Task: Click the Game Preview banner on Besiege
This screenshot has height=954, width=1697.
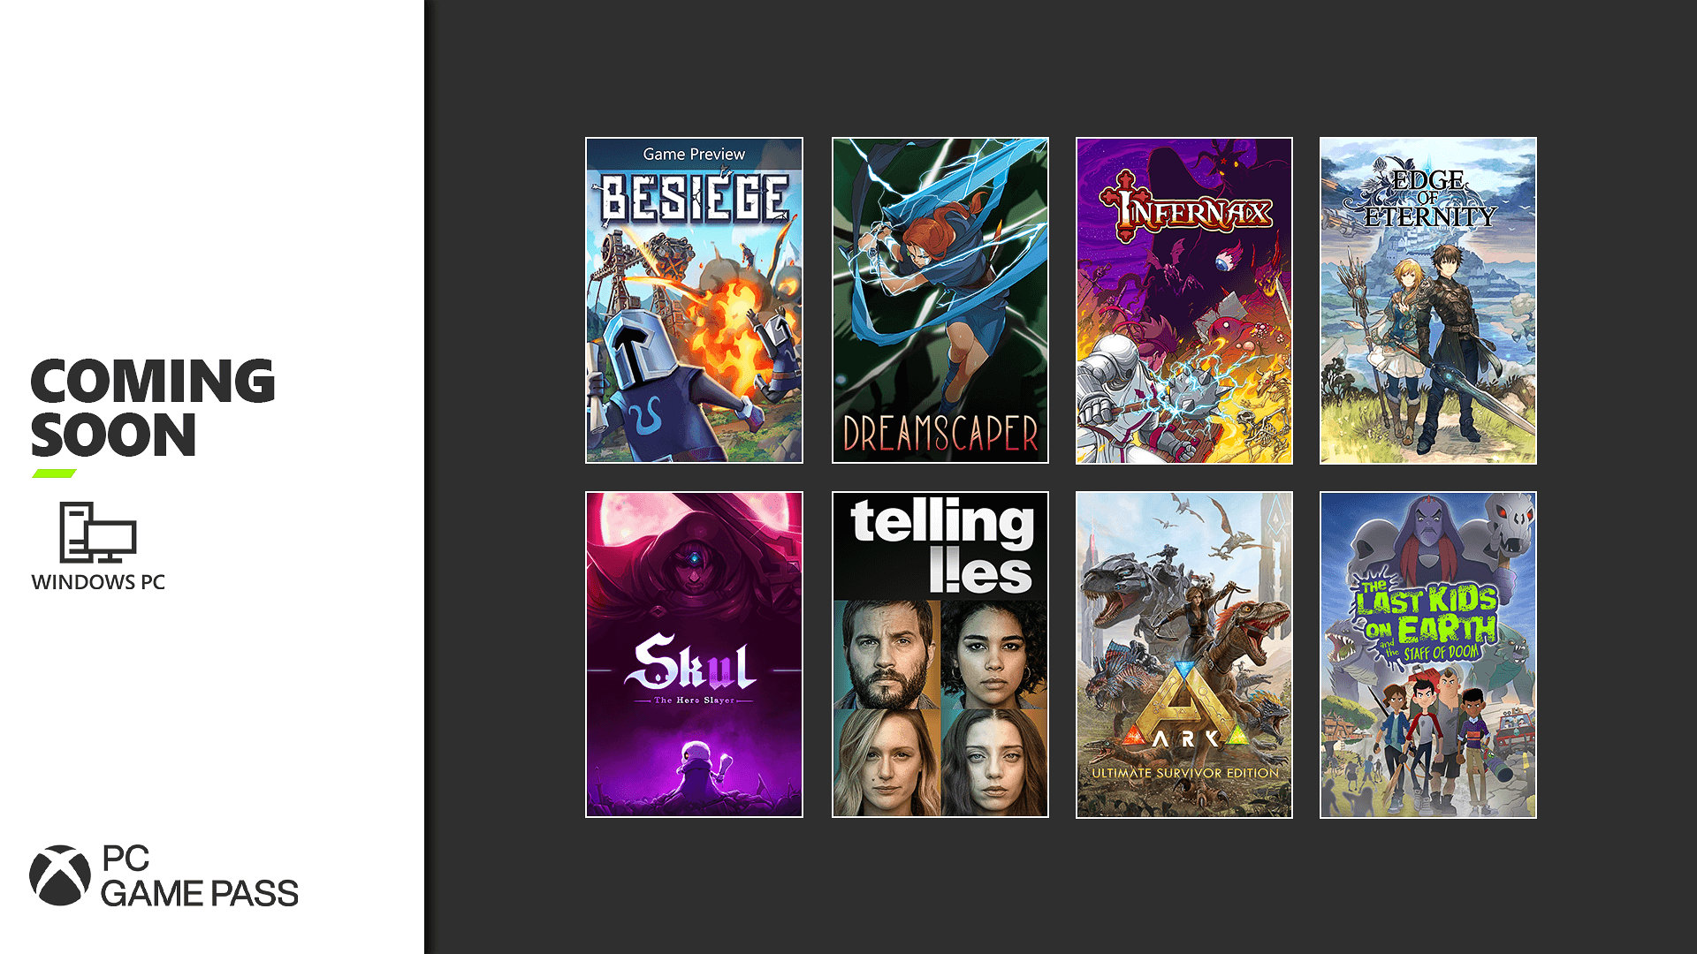Action: click(694, 154)
